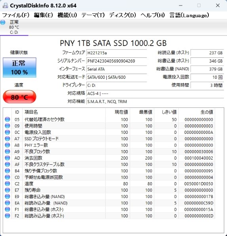This screenshot has width=227, height=236.
Task: Click the 温度 label above temperature button
Action: click(19, 85)
